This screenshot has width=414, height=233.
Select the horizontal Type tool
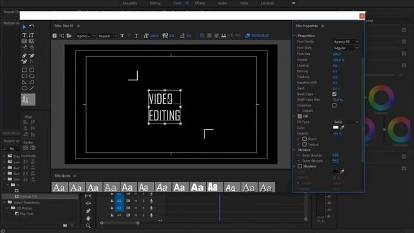coord(25,35)
